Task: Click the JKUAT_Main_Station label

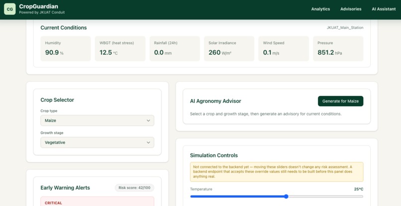Action: click(x=345, y=28)
